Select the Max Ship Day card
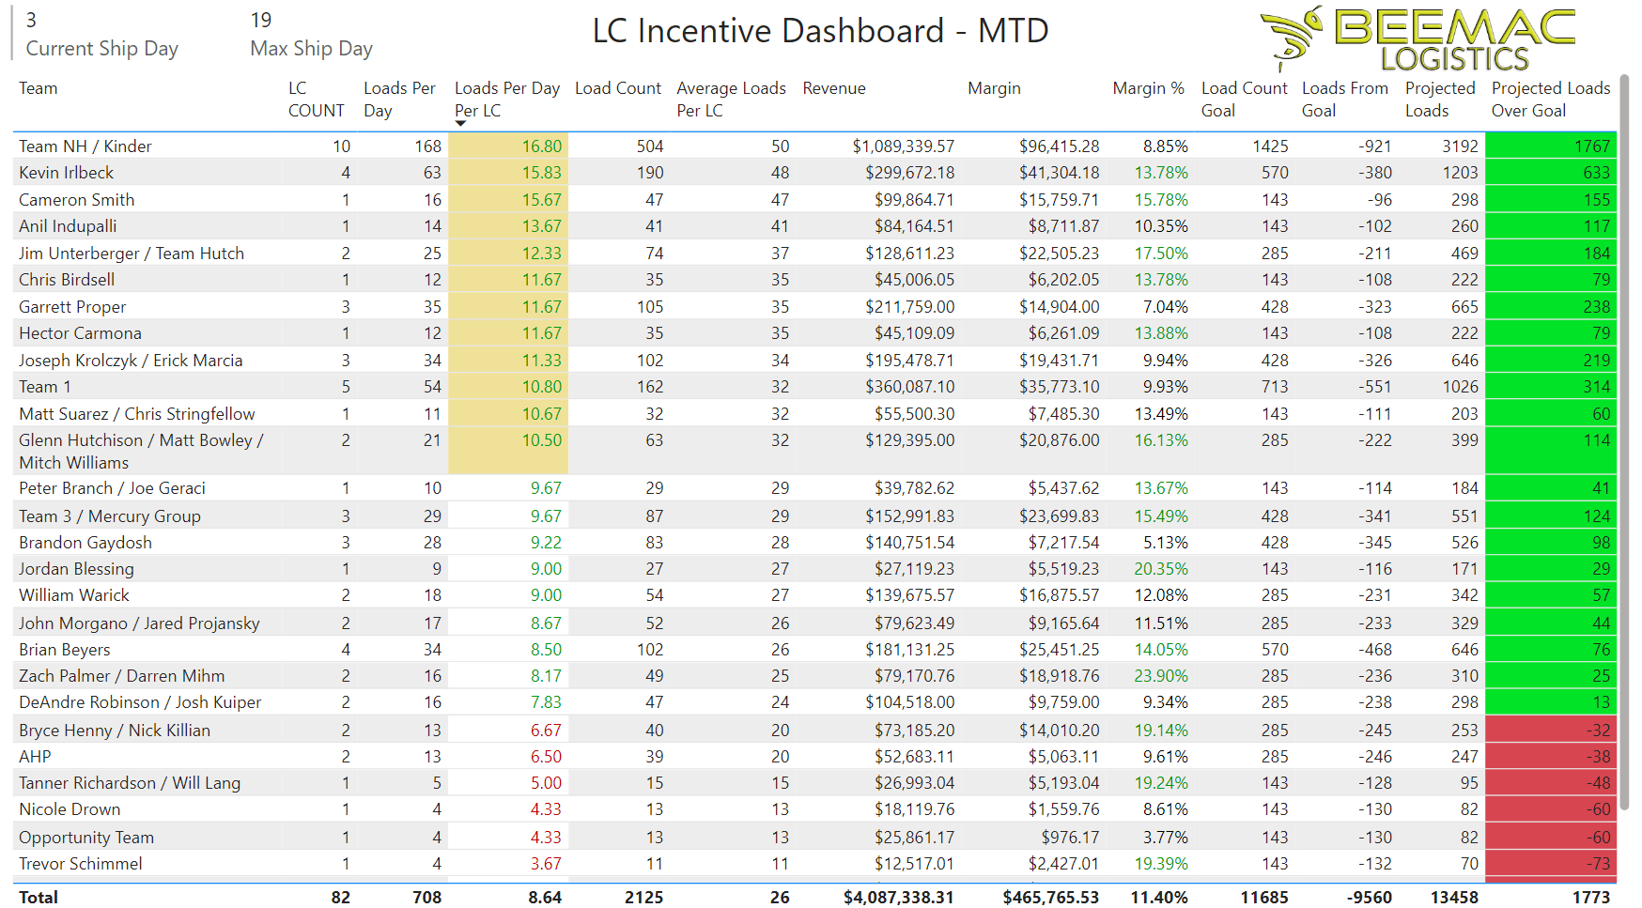1642x908 pixels. click(311, 35)
